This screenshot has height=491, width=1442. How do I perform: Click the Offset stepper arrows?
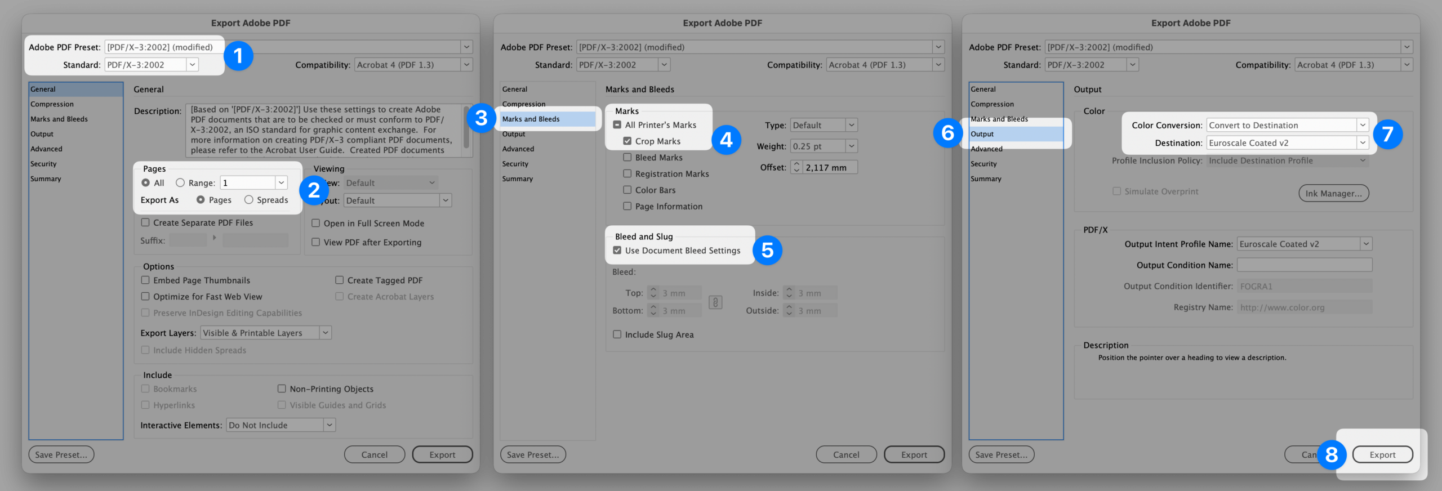click(796, 167)
